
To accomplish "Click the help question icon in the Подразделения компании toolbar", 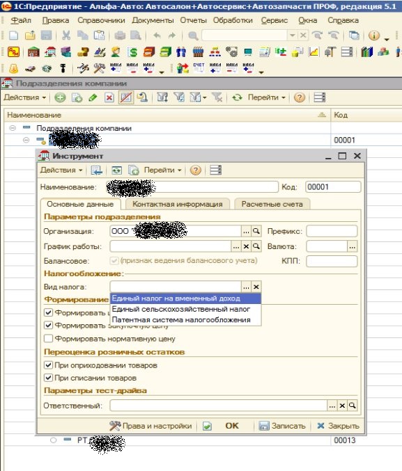I will pos(300,97).
